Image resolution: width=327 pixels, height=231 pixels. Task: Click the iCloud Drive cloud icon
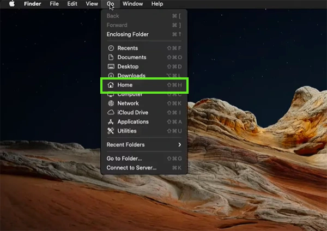click(111, 112)
